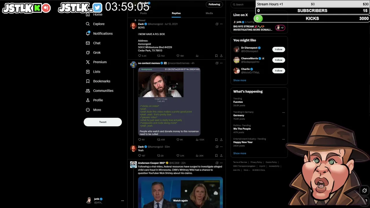This screenshot has width=370, height=208.
Task: Show more under What's happening
Action: click(x=240, y=153)
